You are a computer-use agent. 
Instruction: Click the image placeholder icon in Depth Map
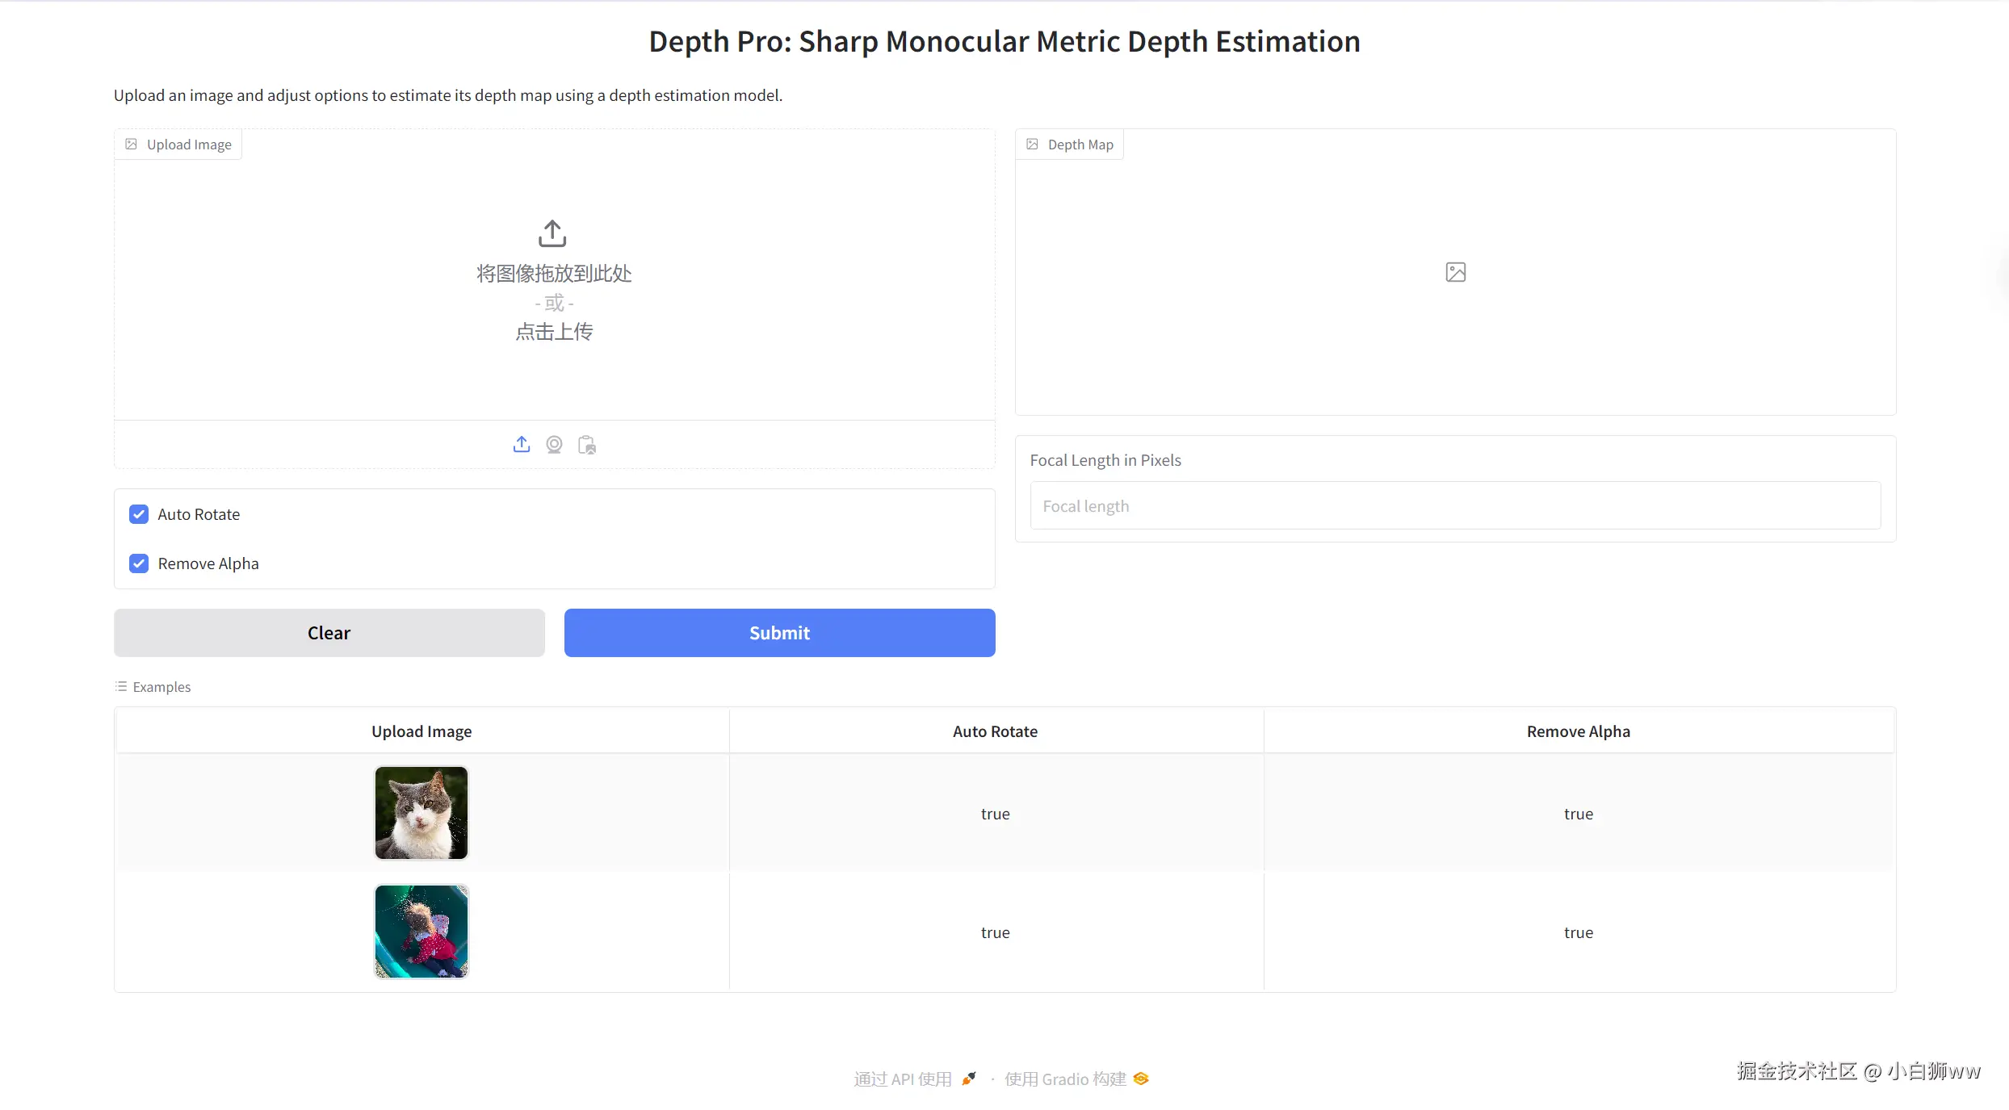1455,272
